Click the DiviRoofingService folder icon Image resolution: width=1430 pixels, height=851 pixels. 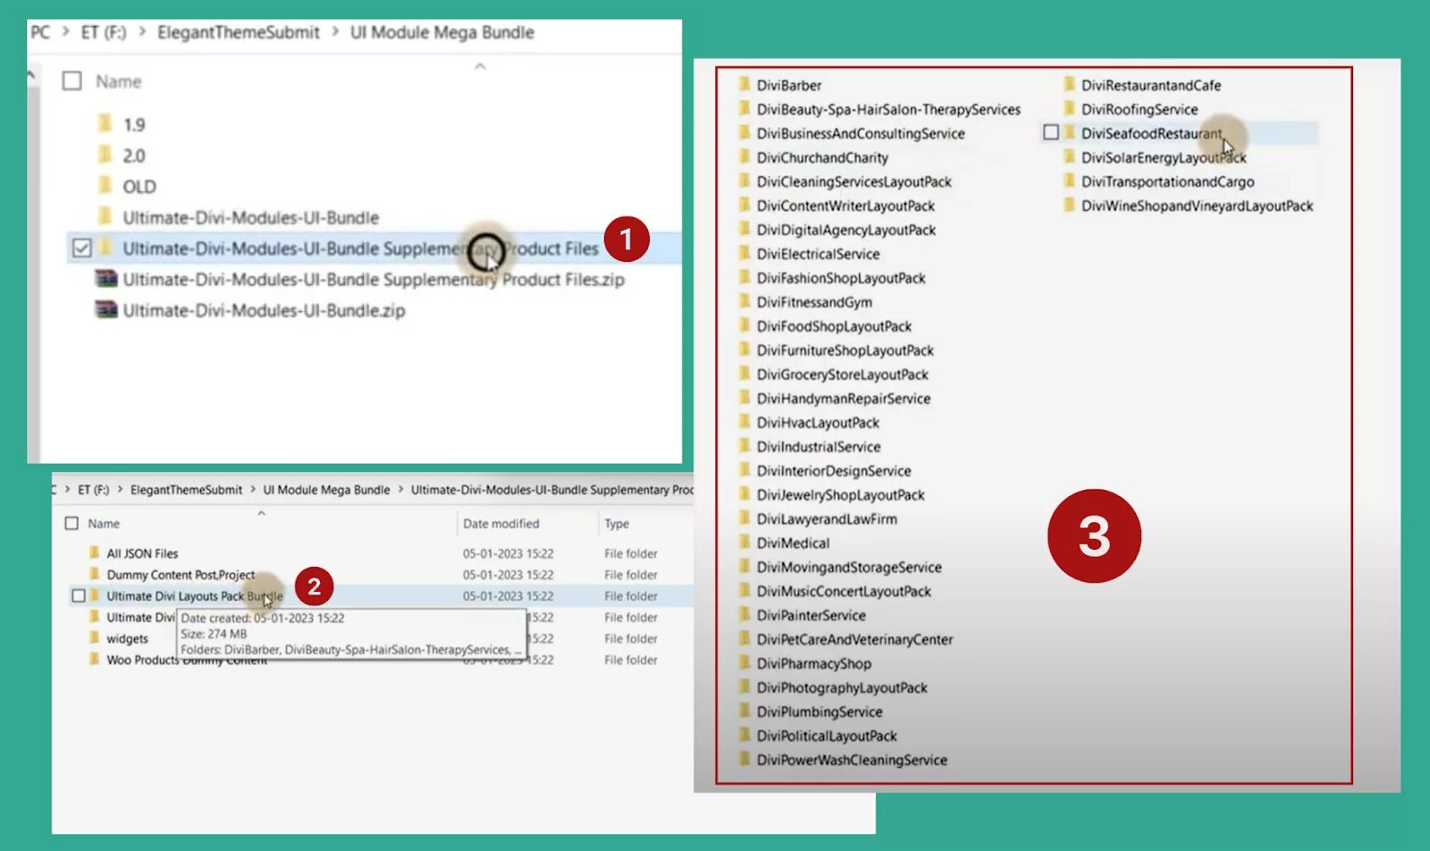pos(1069,109)
